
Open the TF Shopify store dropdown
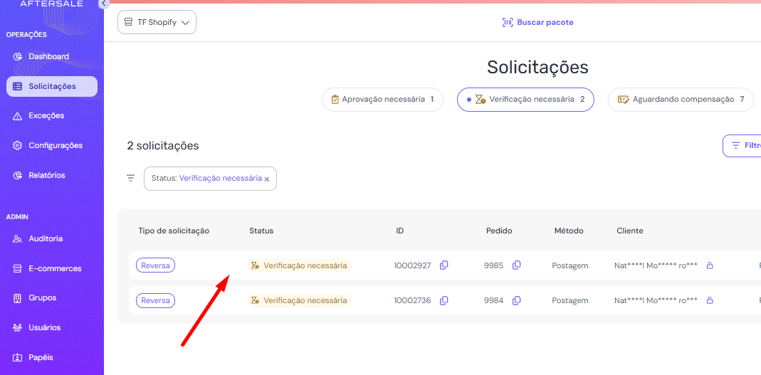tap(157, 22)
